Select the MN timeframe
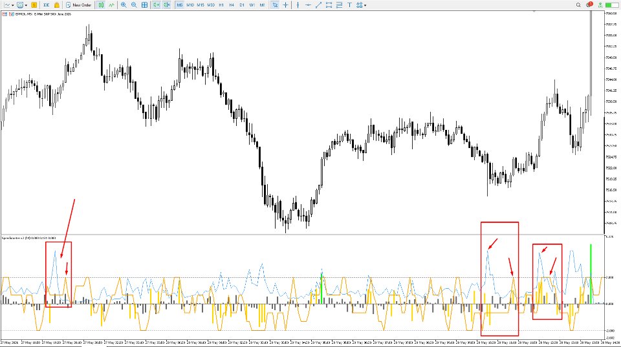621x347 pixels. point(262,5)
